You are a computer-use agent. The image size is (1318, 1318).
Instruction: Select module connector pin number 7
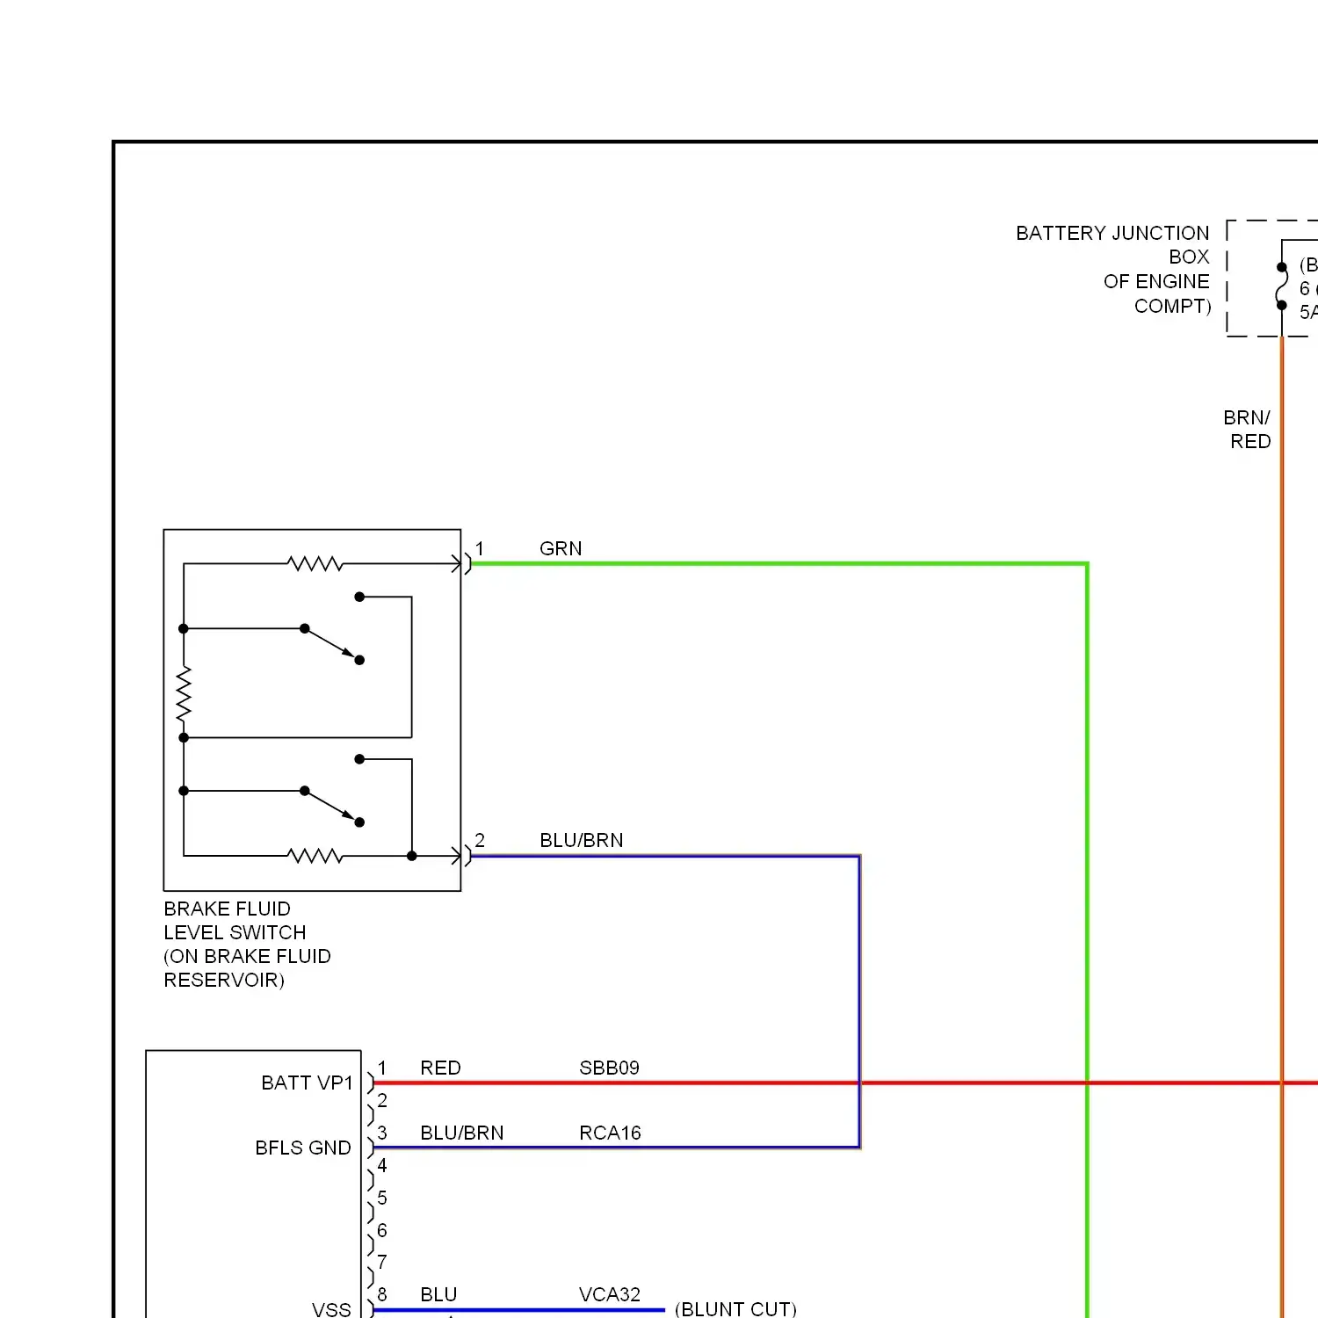click(382, 1262)
